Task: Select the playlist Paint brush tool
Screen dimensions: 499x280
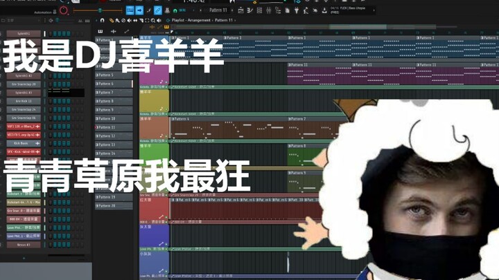Action: (117, 20)
